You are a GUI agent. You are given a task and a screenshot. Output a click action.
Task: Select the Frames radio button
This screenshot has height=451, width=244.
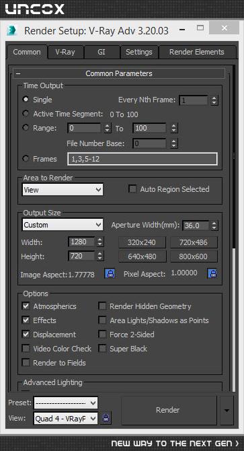tap(26, 158)
